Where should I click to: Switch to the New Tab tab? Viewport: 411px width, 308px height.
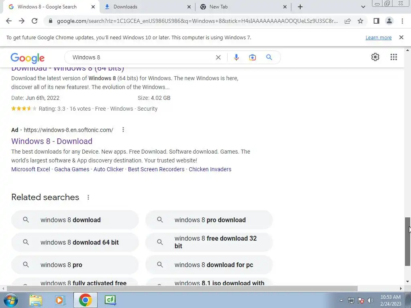(243, 7)
